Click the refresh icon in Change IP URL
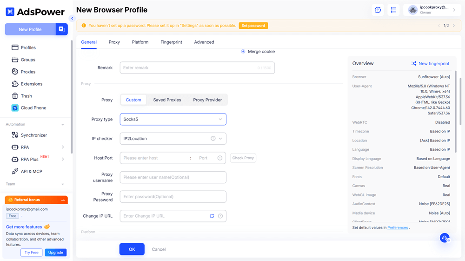 (x=212, y=216)
